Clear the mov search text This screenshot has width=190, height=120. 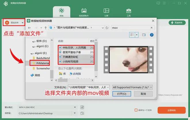click(x=151, y=28)
